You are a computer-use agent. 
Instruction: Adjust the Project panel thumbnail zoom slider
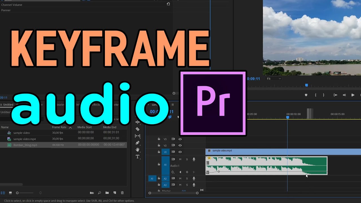tap(25, 193)
